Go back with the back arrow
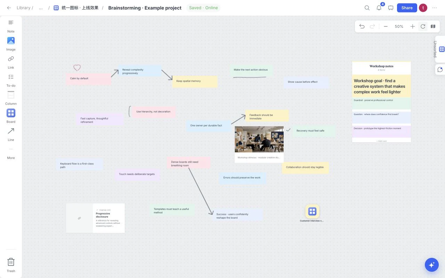This screenshot has width=445, height=278. 9,8
